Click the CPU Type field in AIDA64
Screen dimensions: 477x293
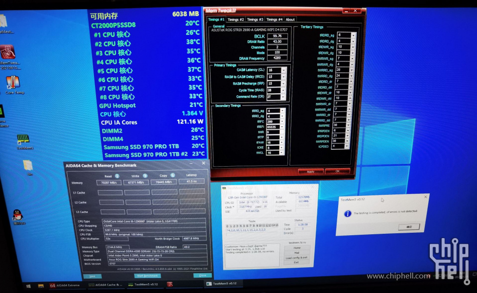coord(154,221)
